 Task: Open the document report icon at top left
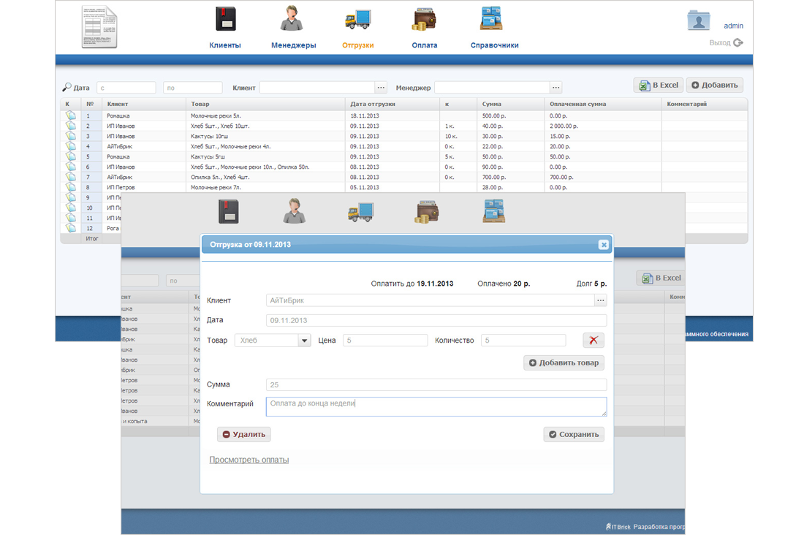pyautogui.click(x=99, y=26)
